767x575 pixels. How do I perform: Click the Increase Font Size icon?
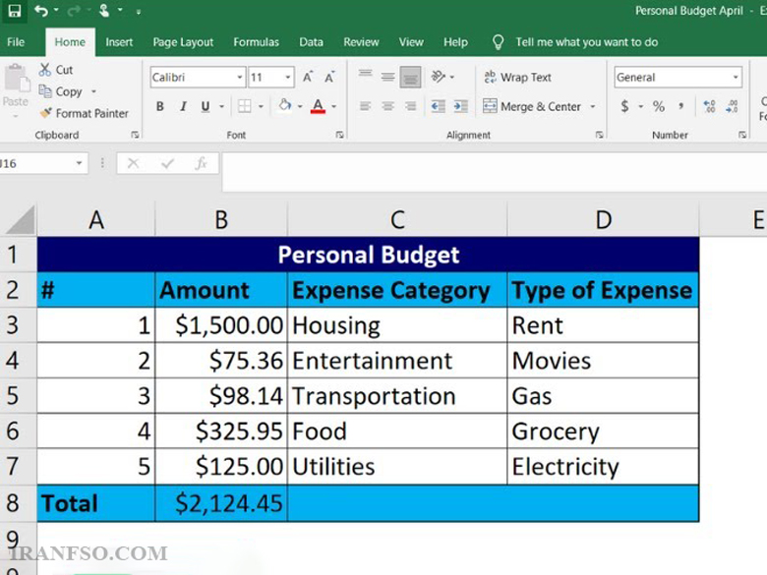pyautogui.click(x=308, y=77)
